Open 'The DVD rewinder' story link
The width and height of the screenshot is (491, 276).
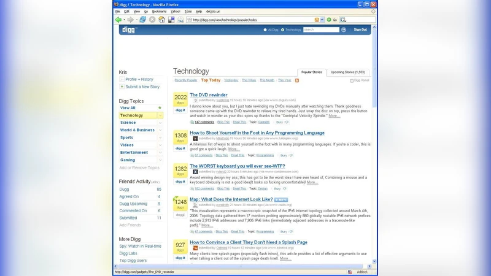click(x=209, y=95)
